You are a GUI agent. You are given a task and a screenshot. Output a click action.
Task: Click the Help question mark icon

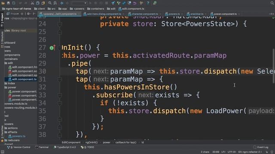[148, 3]
